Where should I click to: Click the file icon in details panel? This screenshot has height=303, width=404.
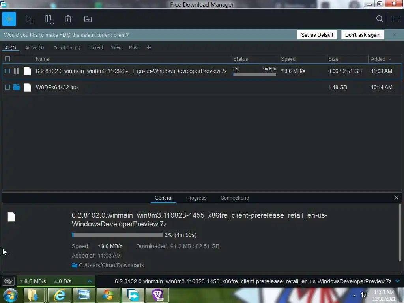(11, 217)
